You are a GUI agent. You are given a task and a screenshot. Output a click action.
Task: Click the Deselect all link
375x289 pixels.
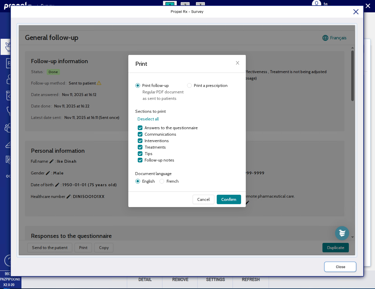[x=148, y=119]
